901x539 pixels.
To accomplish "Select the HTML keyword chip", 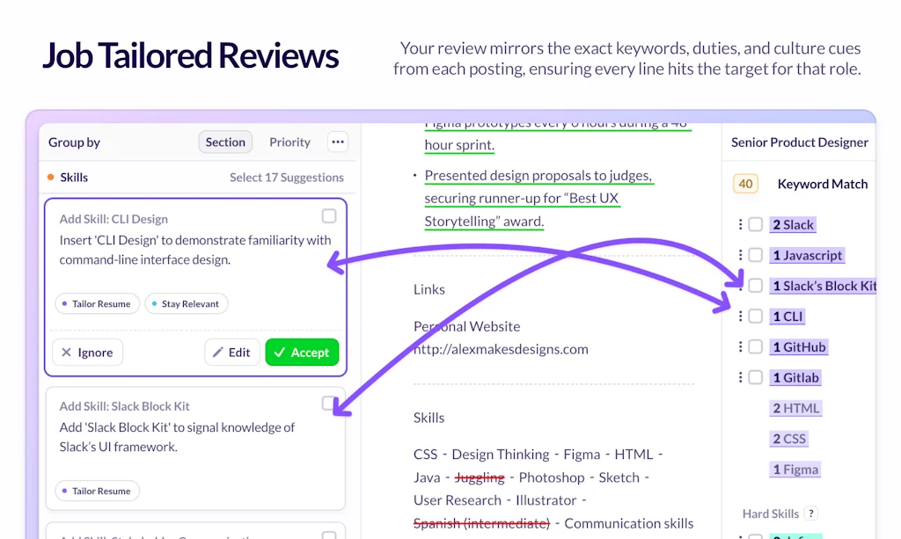I will pyautogui.click(x=795, y=408).
